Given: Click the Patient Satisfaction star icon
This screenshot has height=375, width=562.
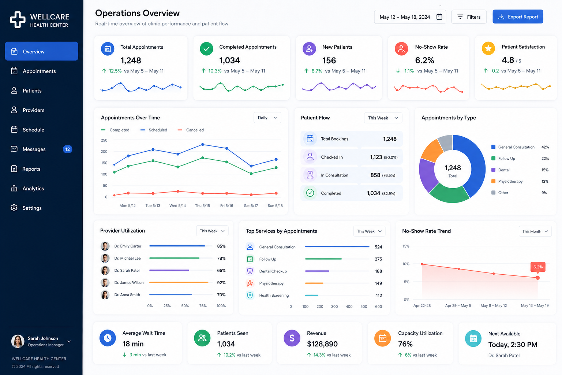Looking at the screenshot, I should coord(488,48).
